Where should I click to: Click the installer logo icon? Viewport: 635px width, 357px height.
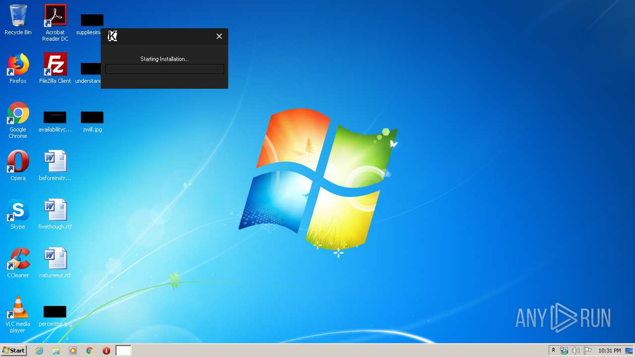(x=113, y=36)
